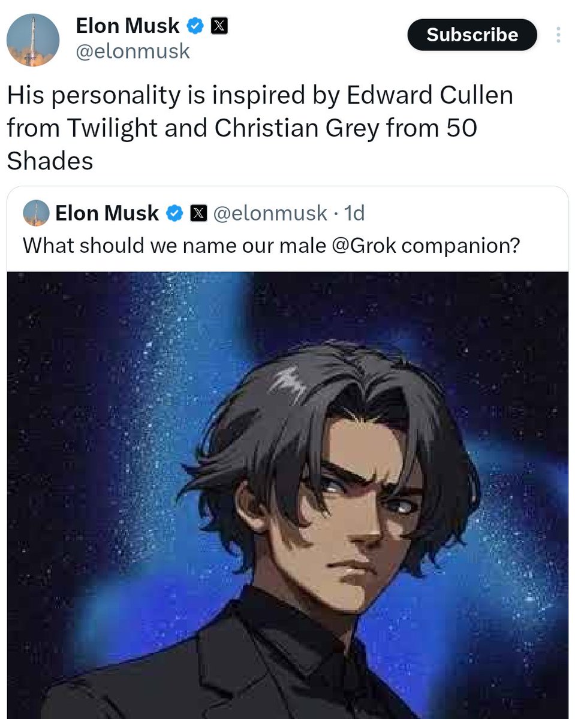Click the bold Elon Musk name in tweet header
Viewport: 575px width, 719px height.
point(127,26)
